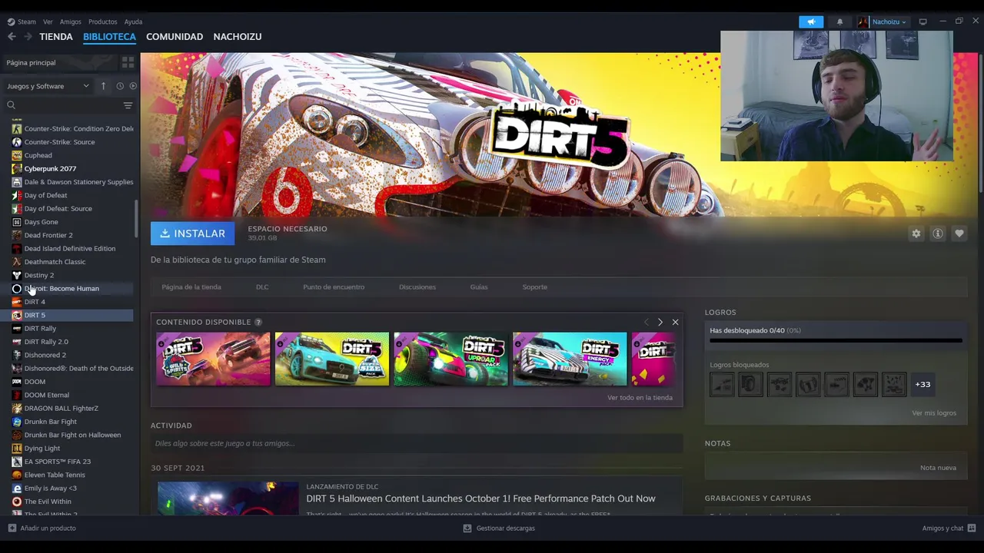Show recent activity clock filter

point(120,86)
